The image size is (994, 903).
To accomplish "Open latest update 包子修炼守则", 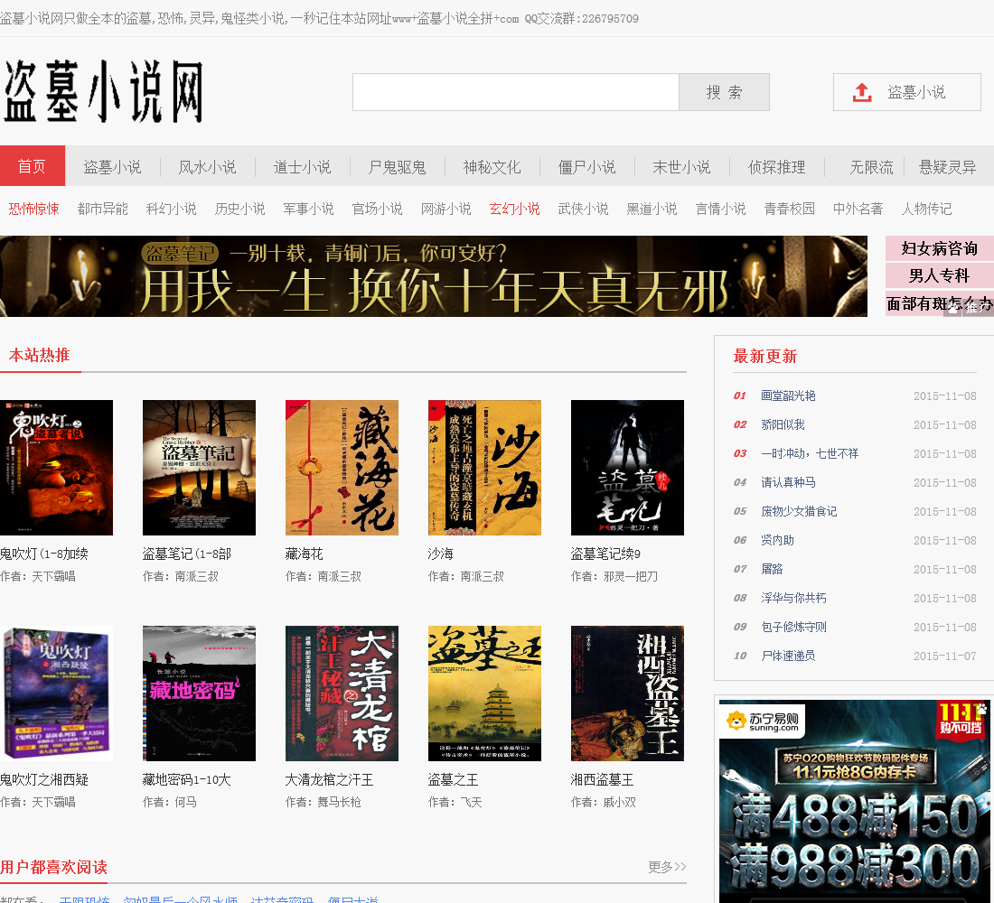I will [793, 627].
